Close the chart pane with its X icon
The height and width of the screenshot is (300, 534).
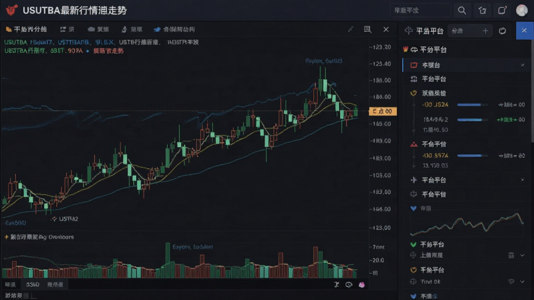[x=386, y=29]
